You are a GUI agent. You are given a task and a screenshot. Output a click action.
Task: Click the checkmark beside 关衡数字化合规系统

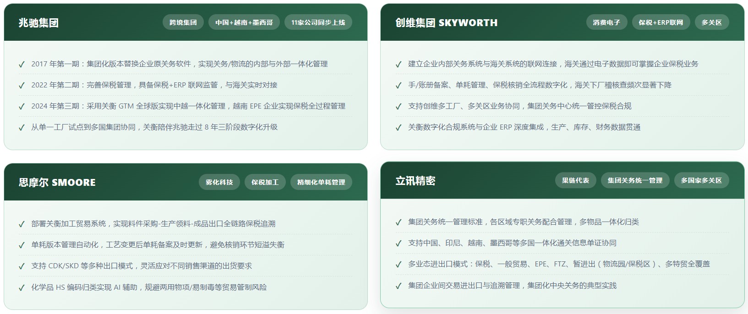pos(399,128)
